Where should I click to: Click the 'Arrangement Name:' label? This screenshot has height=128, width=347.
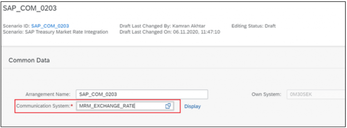(x=48, y=94)
